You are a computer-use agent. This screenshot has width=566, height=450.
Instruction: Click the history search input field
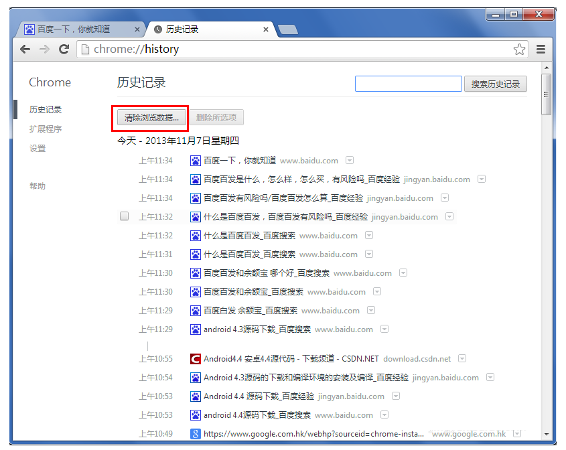(408, 84)
